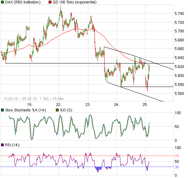The height and width of the screenshot is (178, 188).
Task: Click the '23.' date axis label
Action: (x=88, y=105)
